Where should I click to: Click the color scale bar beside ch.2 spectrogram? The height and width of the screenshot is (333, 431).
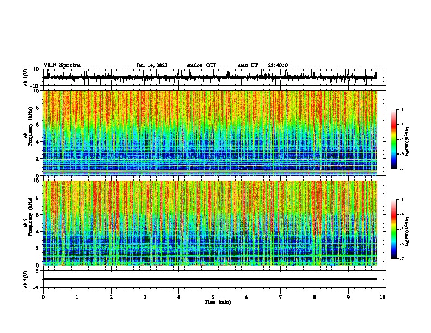(x=394, y=229)
